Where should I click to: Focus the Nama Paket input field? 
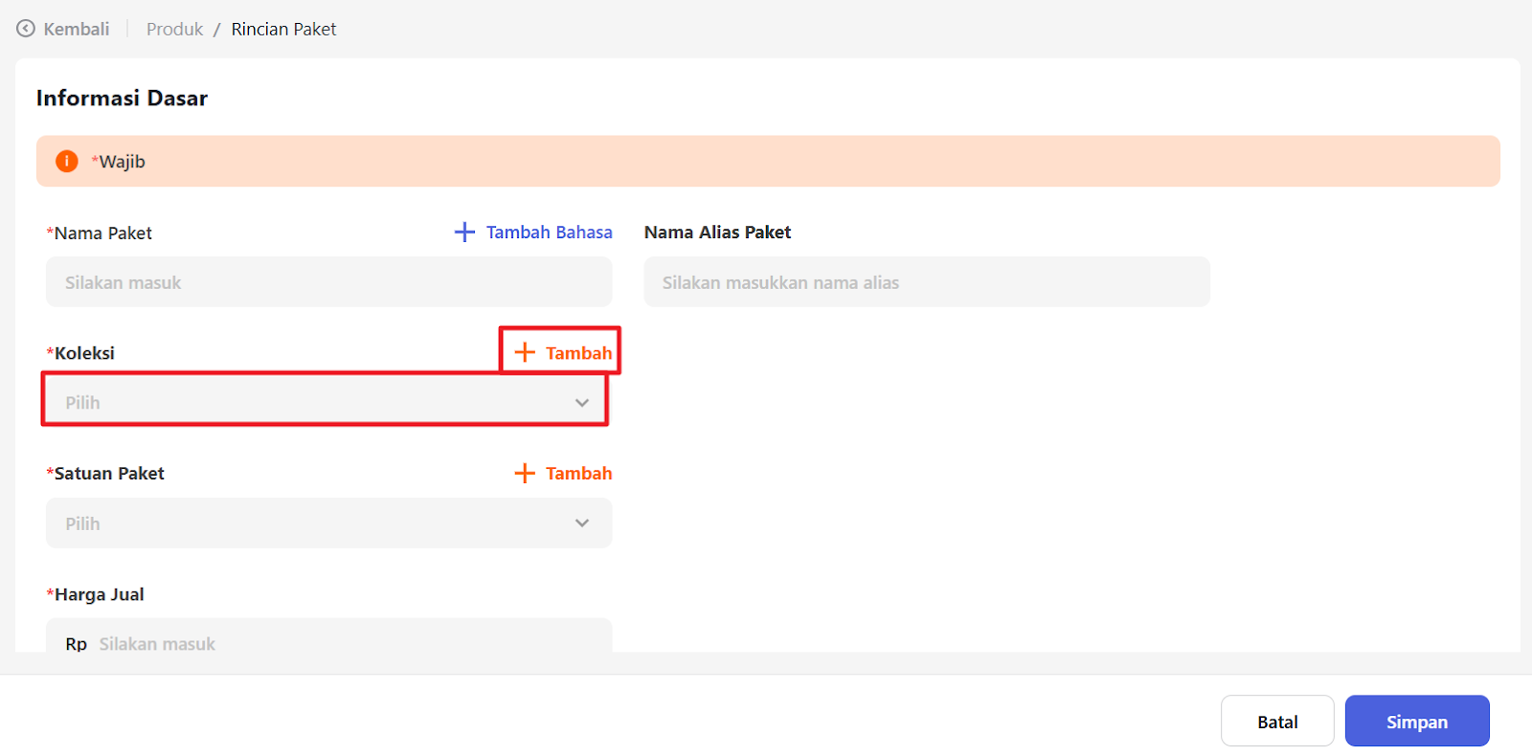tap(328, 282)
